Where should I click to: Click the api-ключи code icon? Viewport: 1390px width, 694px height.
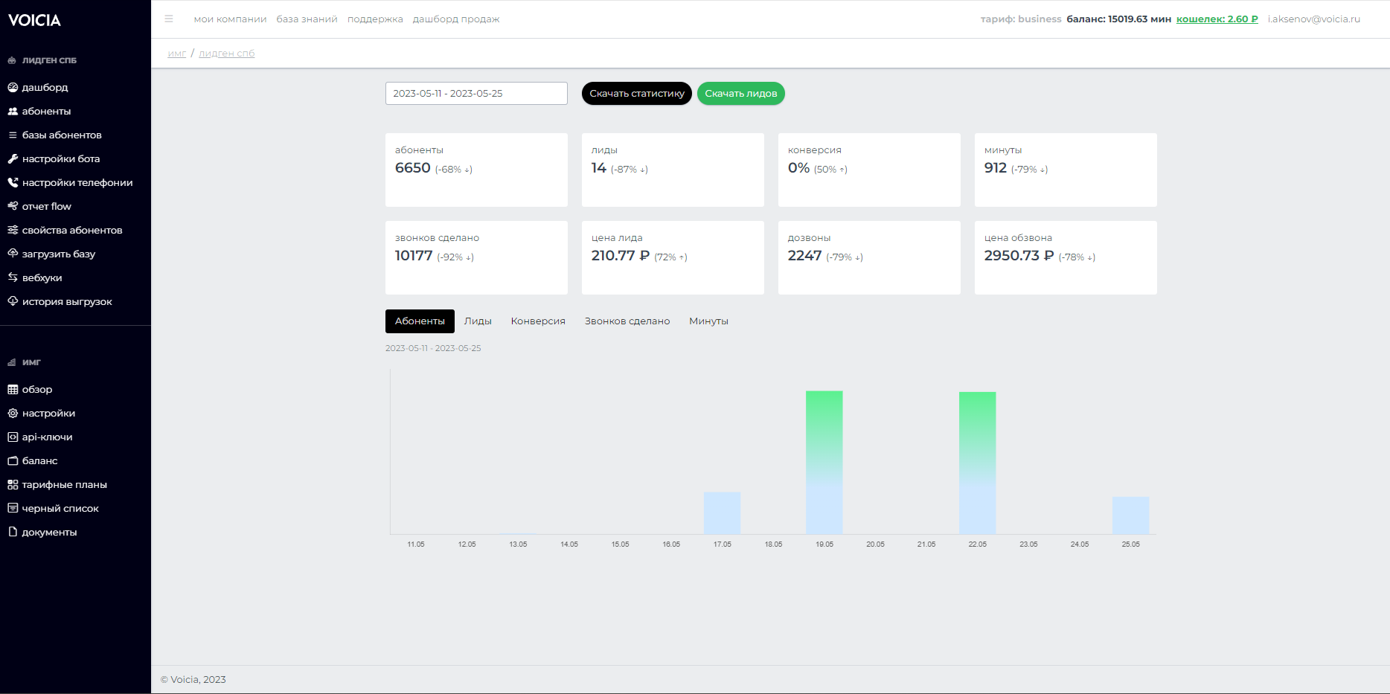tap(13, 437)
